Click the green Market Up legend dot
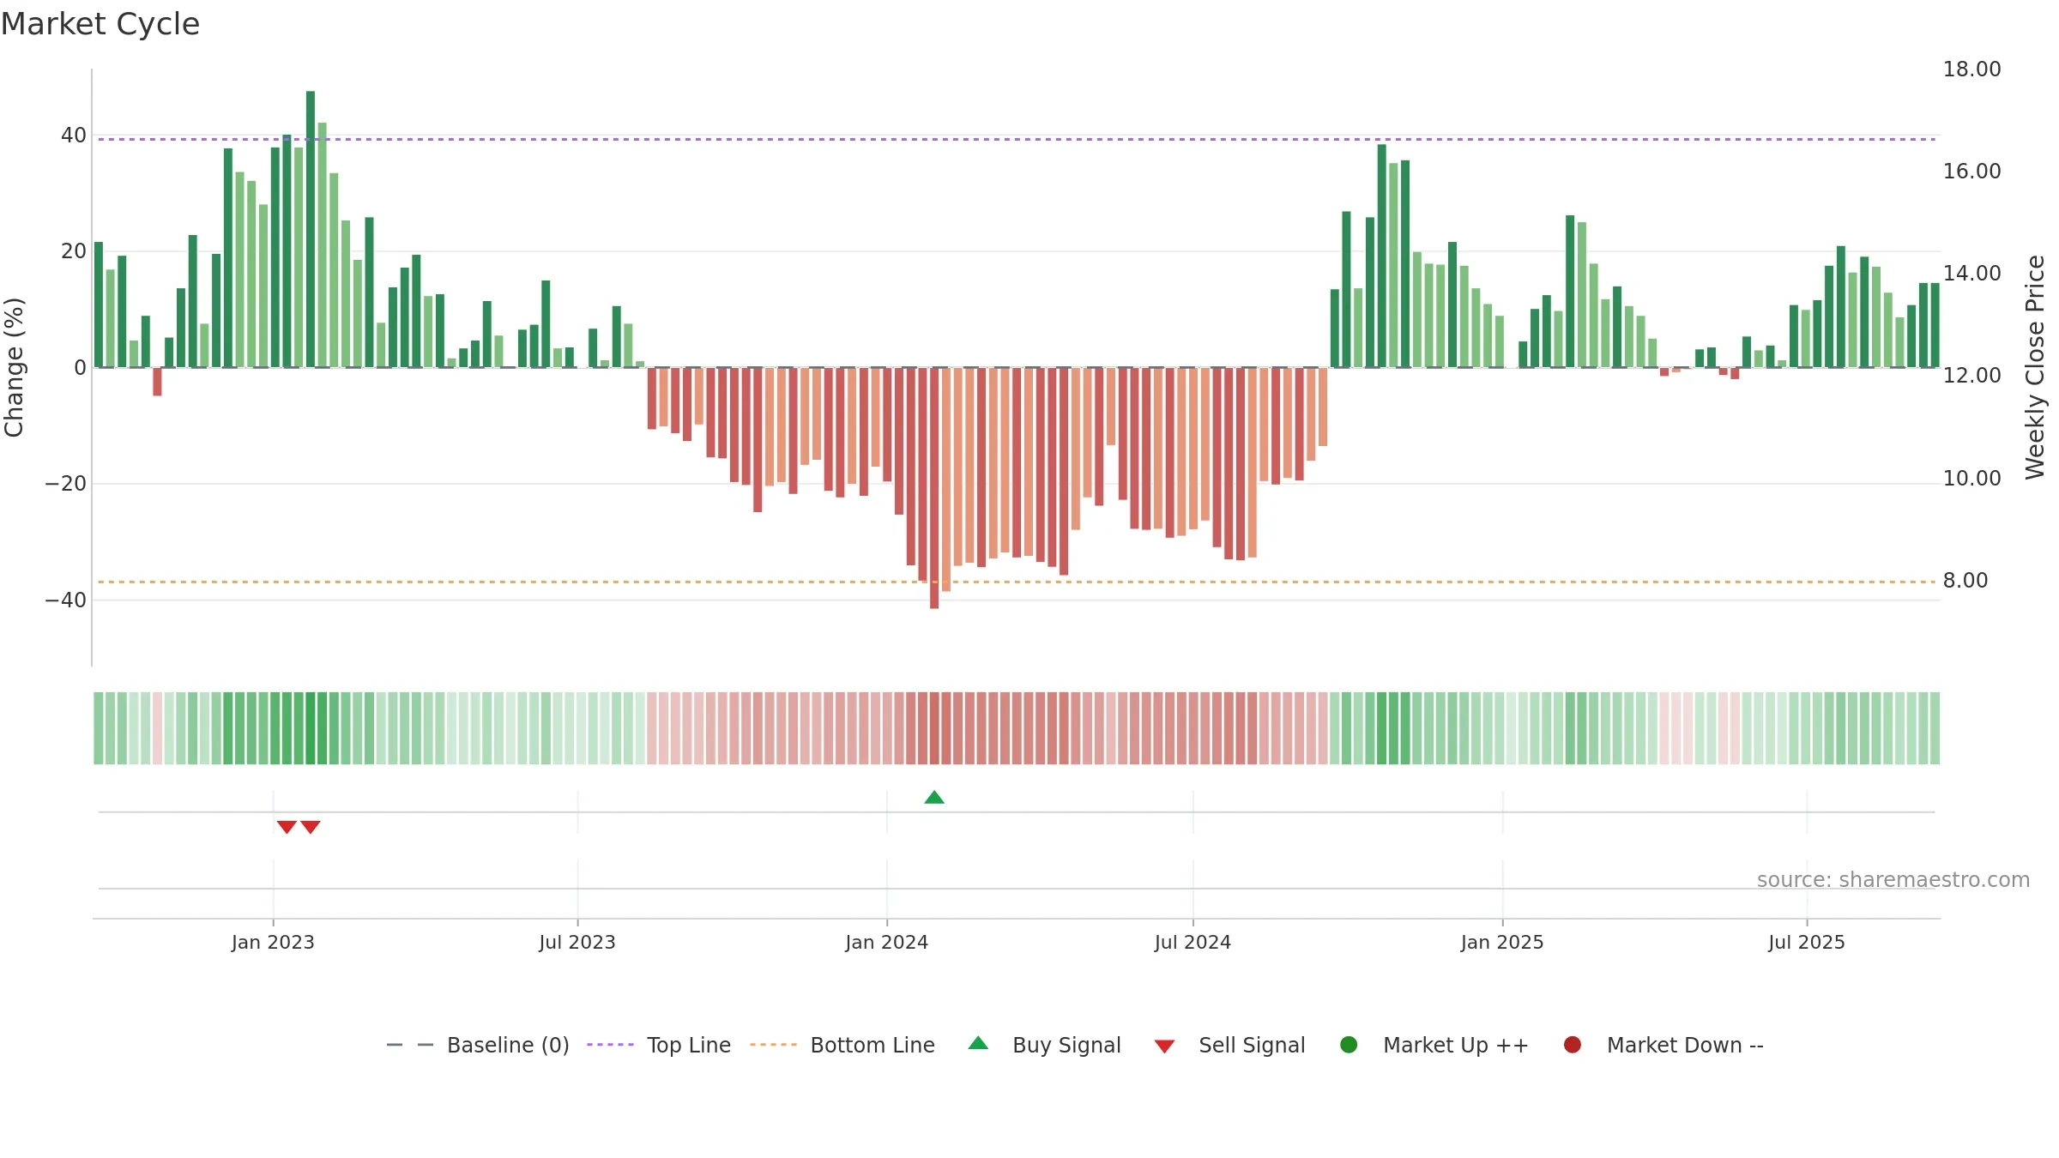Screen dimensions: 2059x1158 [x=1349, y=1045]
